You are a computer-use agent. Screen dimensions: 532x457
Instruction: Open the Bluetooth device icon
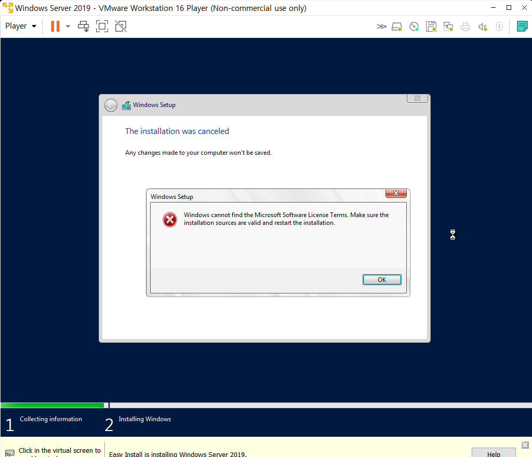(499, 26)
